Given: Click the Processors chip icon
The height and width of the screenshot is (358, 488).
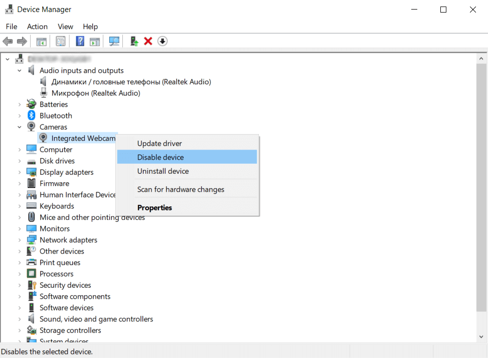Looking at the screenshot, I should (x=32, y=273).
